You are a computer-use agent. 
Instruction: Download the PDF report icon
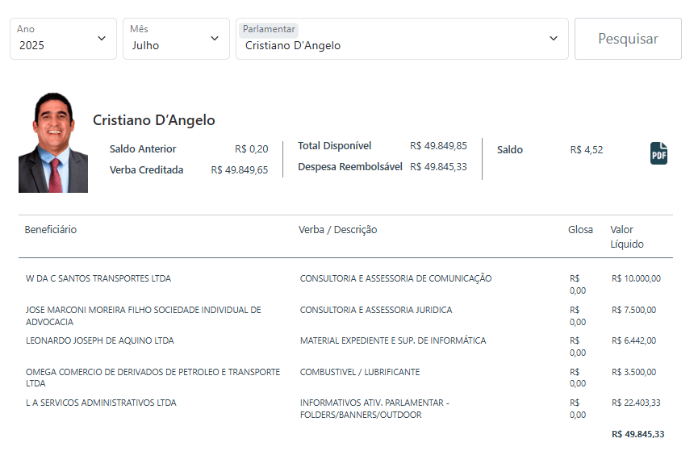(x=658, y=152)
